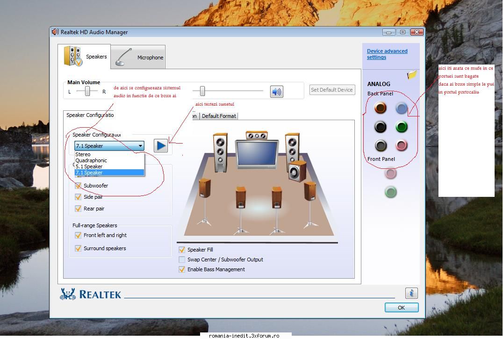This screenshot has height=339, width=503.
Task: Open the information icon button
Action: [411, 293]
